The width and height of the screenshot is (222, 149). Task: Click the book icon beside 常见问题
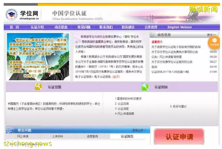click(x=10, y=130)
